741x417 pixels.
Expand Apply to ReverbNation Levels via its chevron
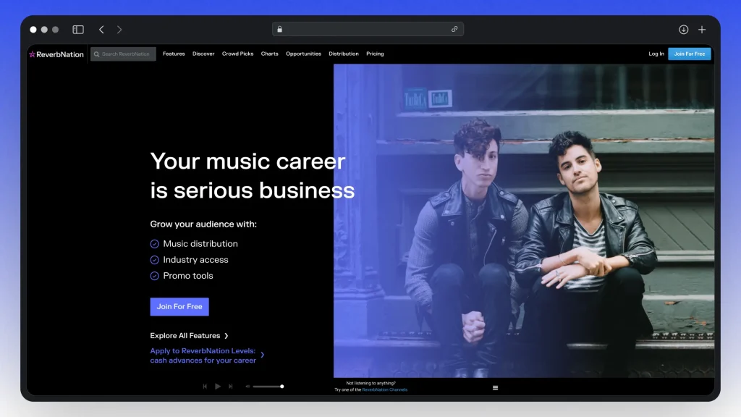(x=263, y=355)
